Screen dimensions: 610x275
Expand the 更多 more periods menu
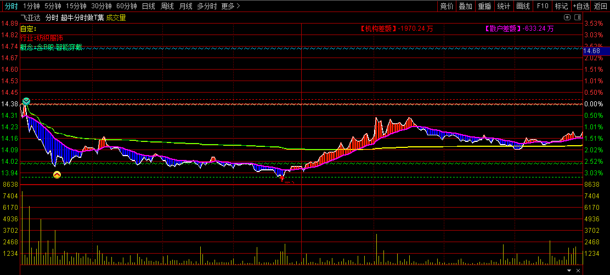tap(231, 6)
